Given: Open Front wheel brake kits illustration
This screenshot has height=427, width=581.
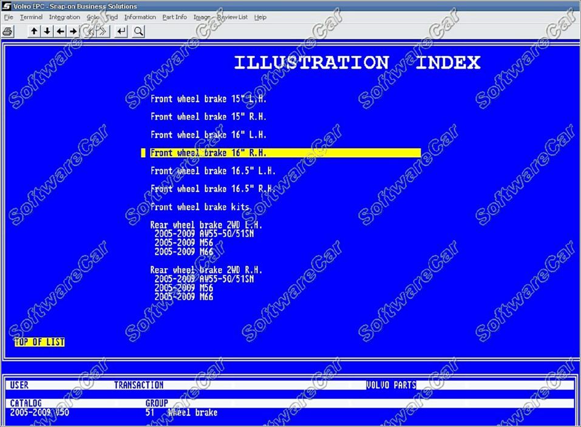Looking at the screenshot, I should 200,207.
